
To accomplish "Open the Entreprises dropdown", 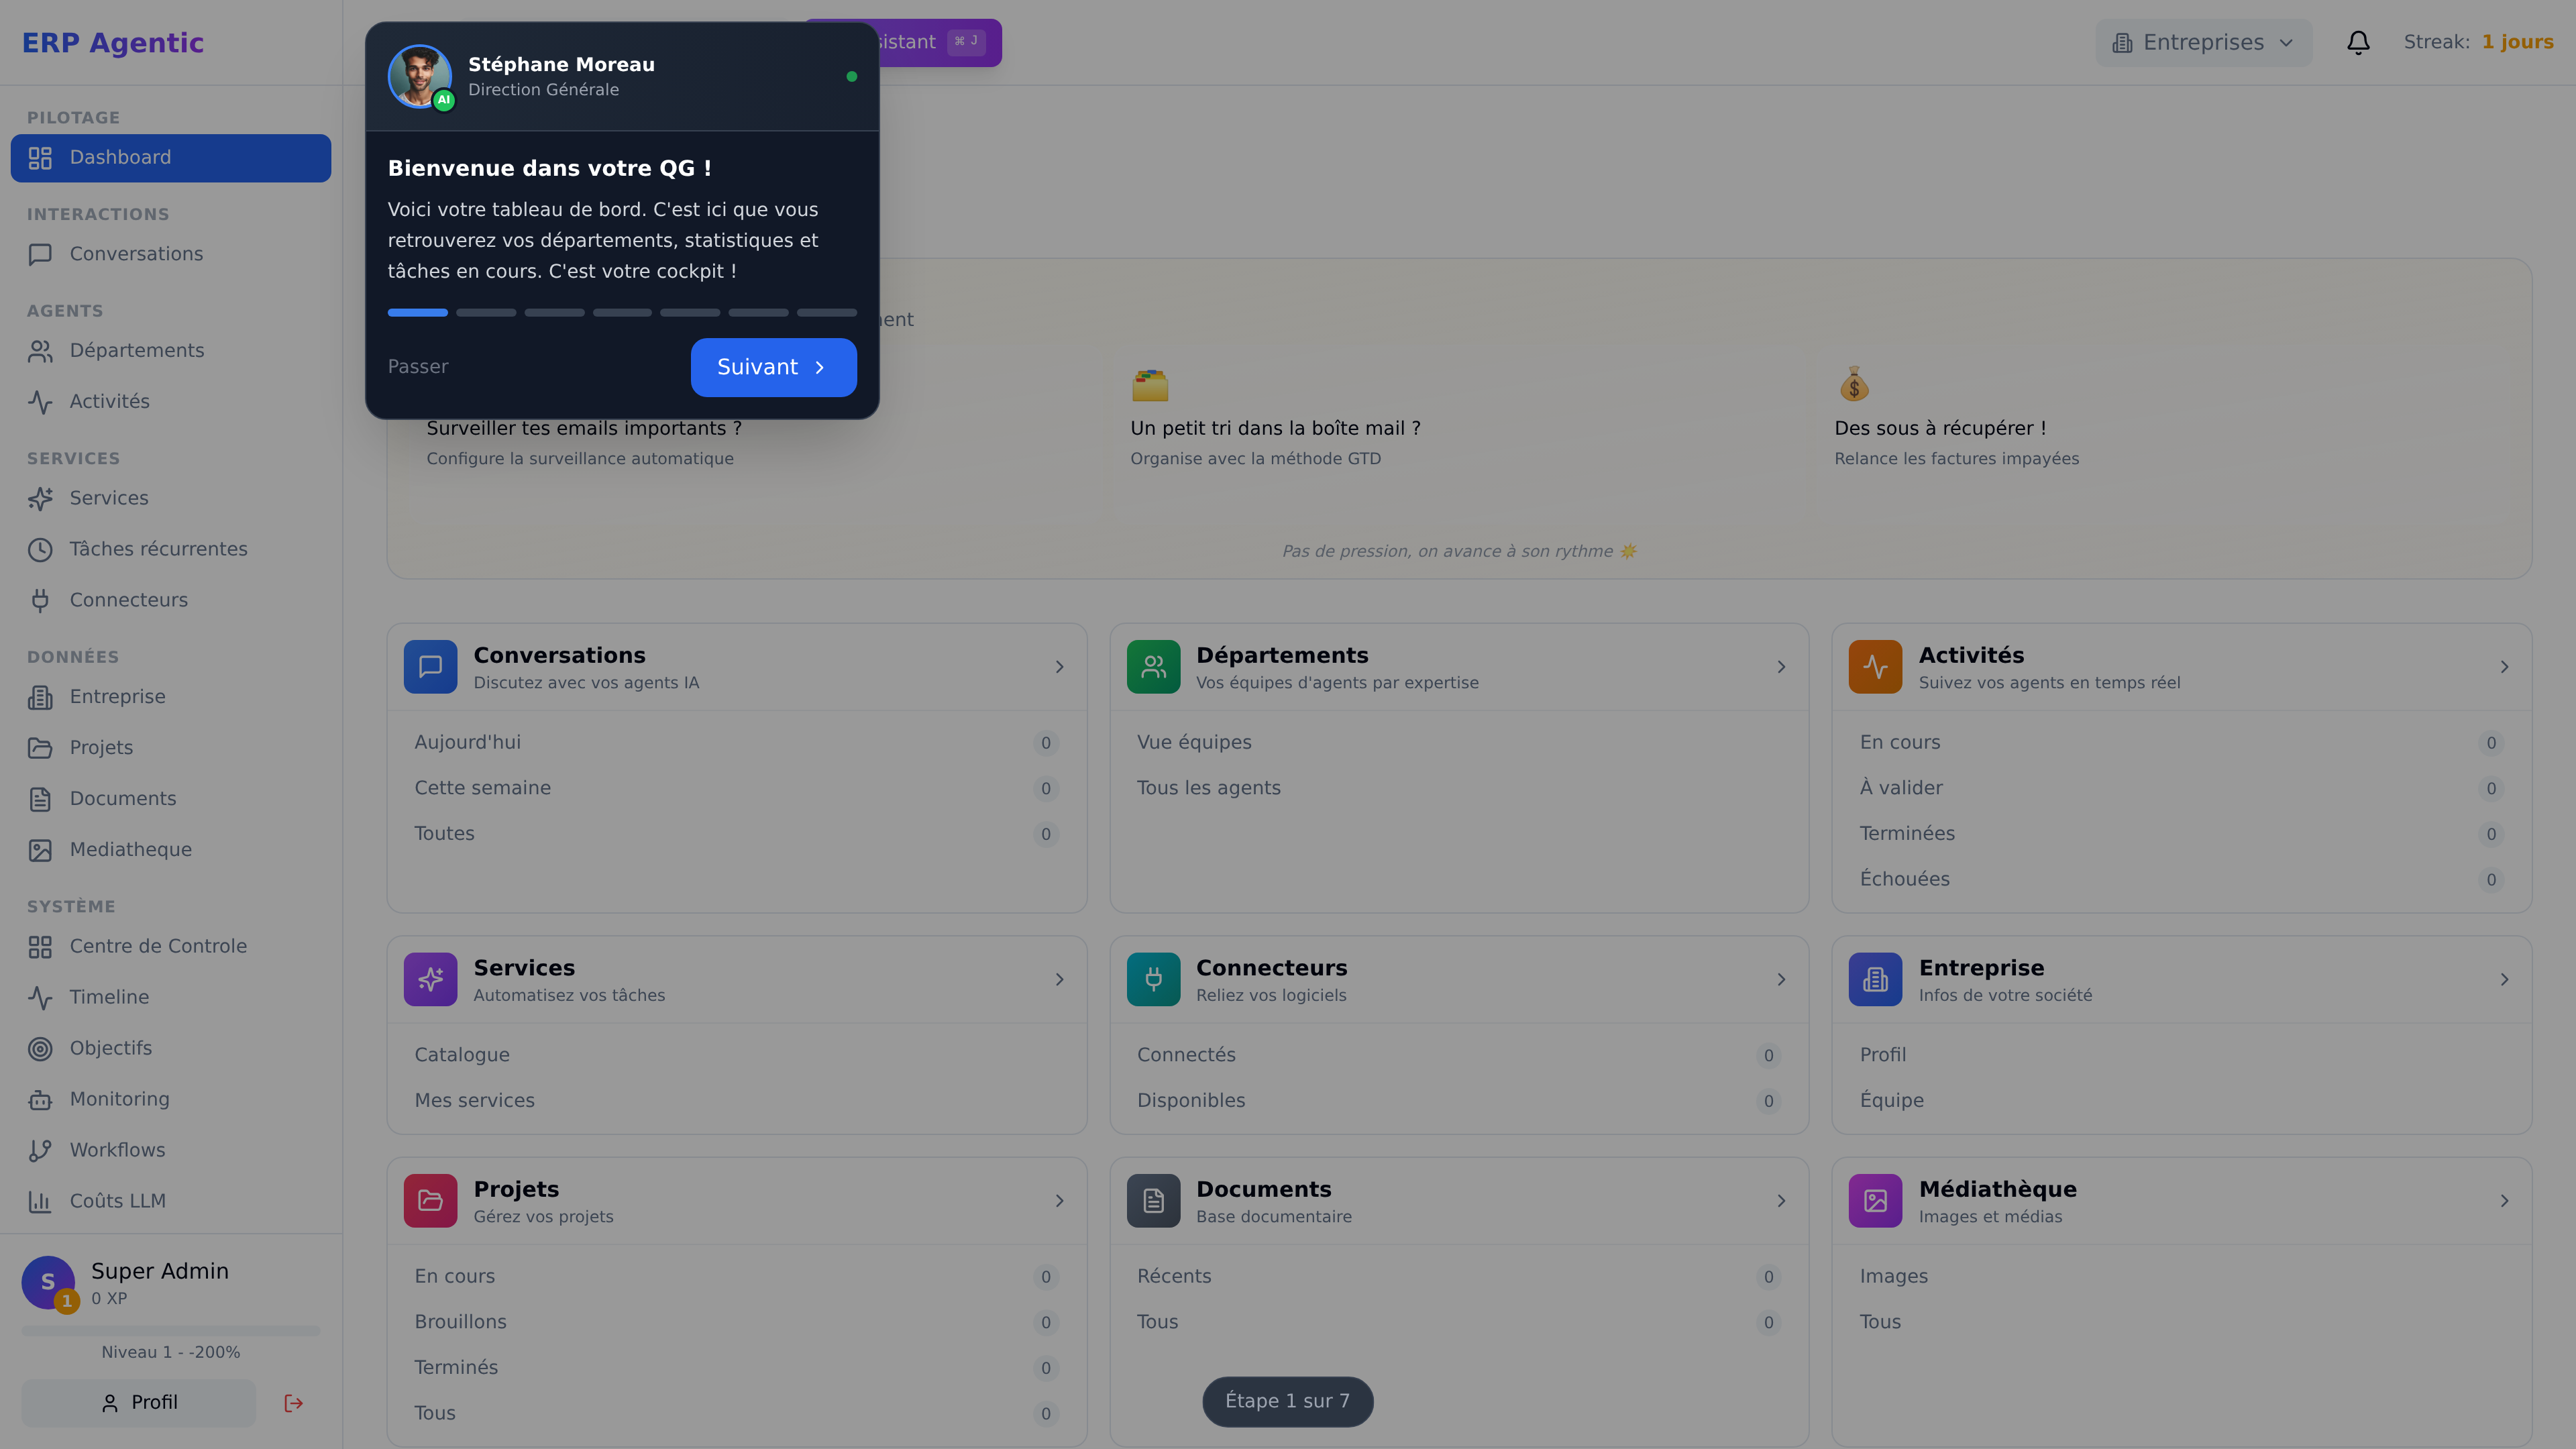I will pos(2202,42).
